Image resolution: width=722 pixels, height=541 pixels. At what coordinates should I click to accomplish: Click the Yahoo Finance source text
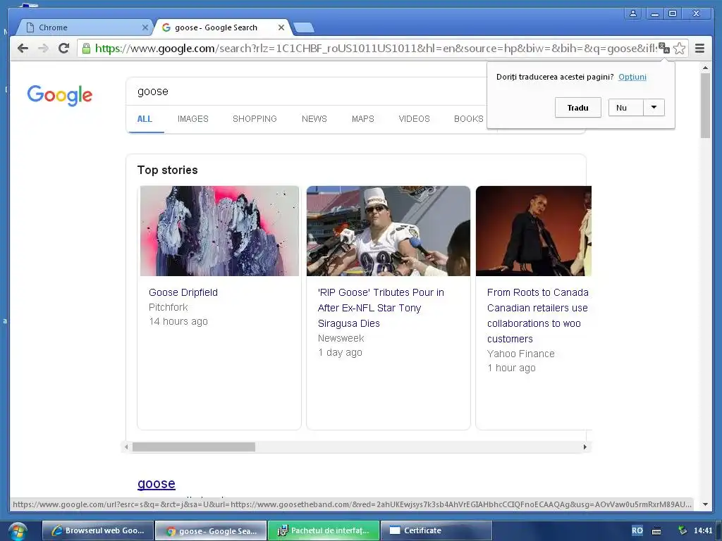(x=521, y=354)
